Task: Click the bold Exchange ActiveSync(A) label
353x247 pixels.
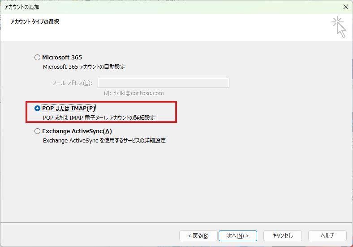Action: coord(77,131)
